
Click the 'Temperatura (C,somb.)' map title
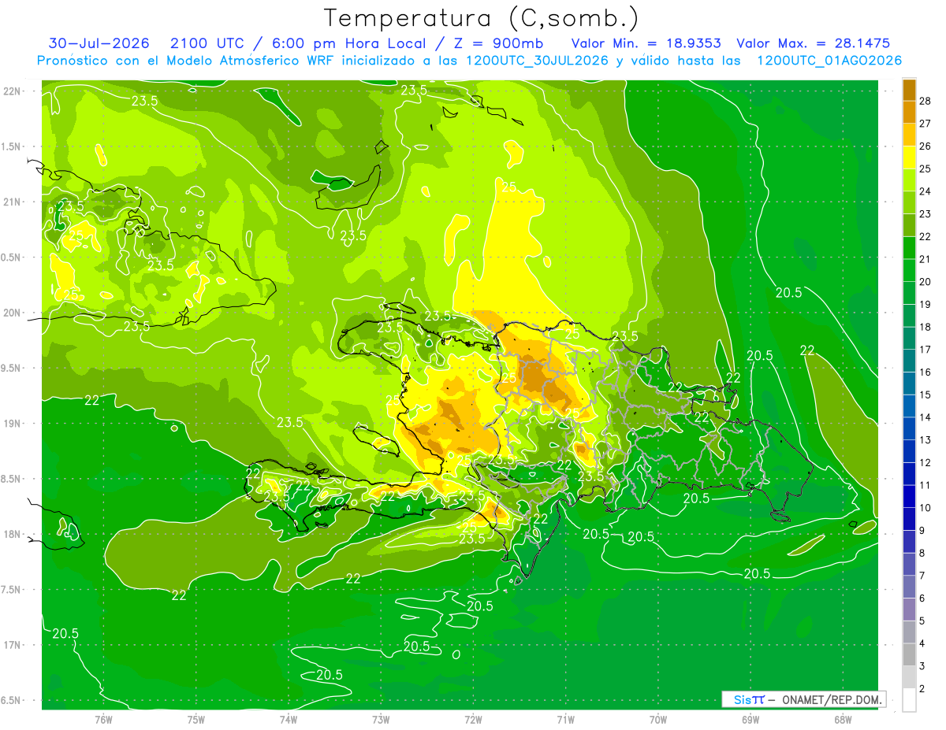click(482, 18)
